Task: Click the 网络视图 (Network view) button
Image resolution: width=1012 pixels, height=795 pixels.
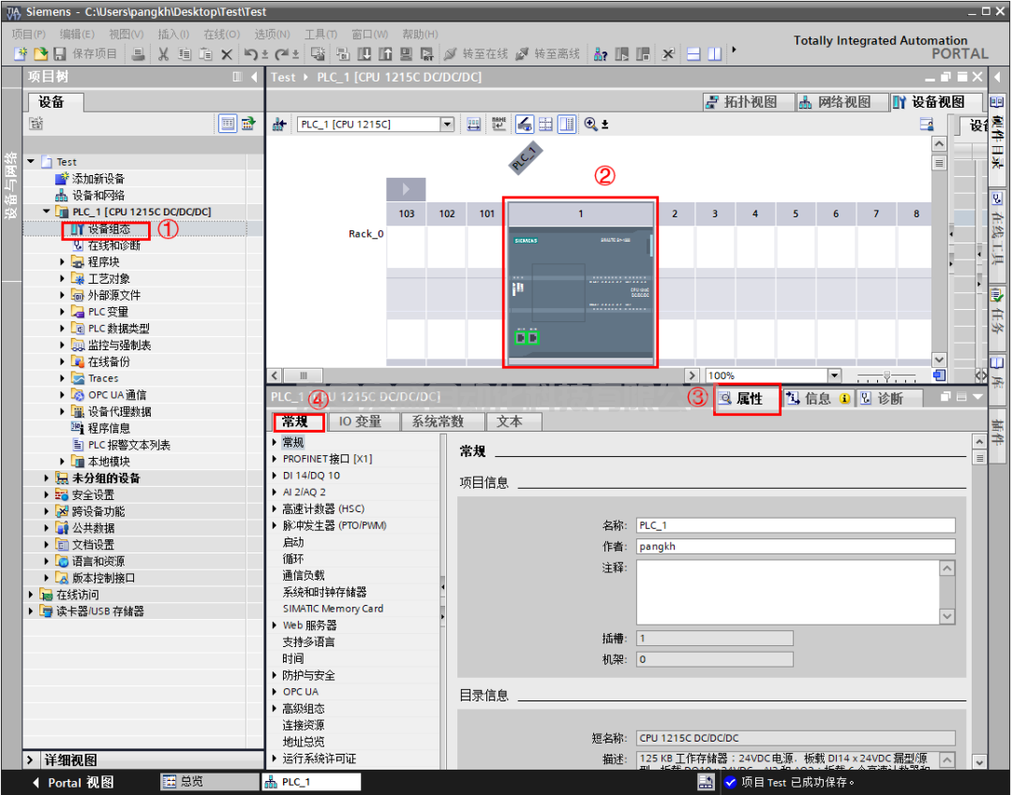Action: coord(841,100)
